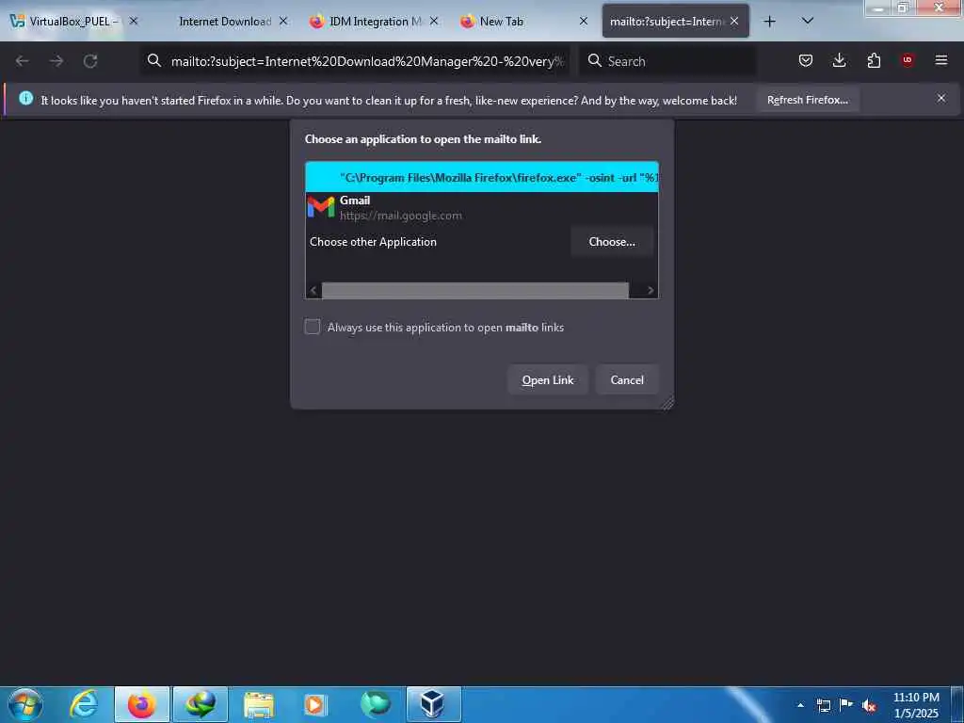The height and width of the screenshot is (723, 964).
Task: Open the Firefox hamburger application menu
Action: click(x=941, y=60)
